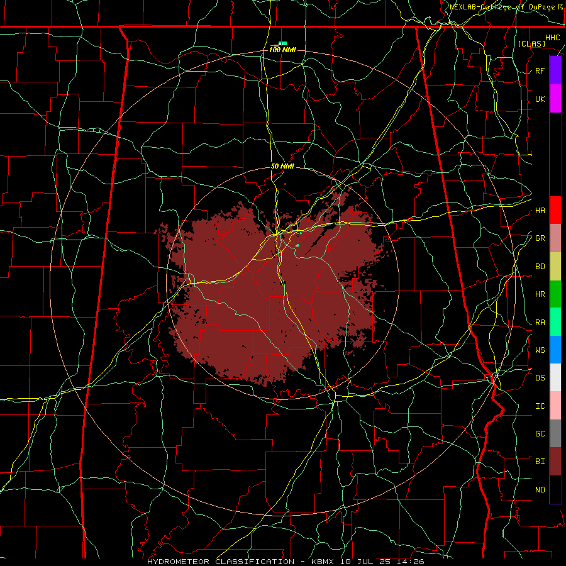Click the BI dark-red legend swatch
This screenshot has height=566, width=566.
555,462
